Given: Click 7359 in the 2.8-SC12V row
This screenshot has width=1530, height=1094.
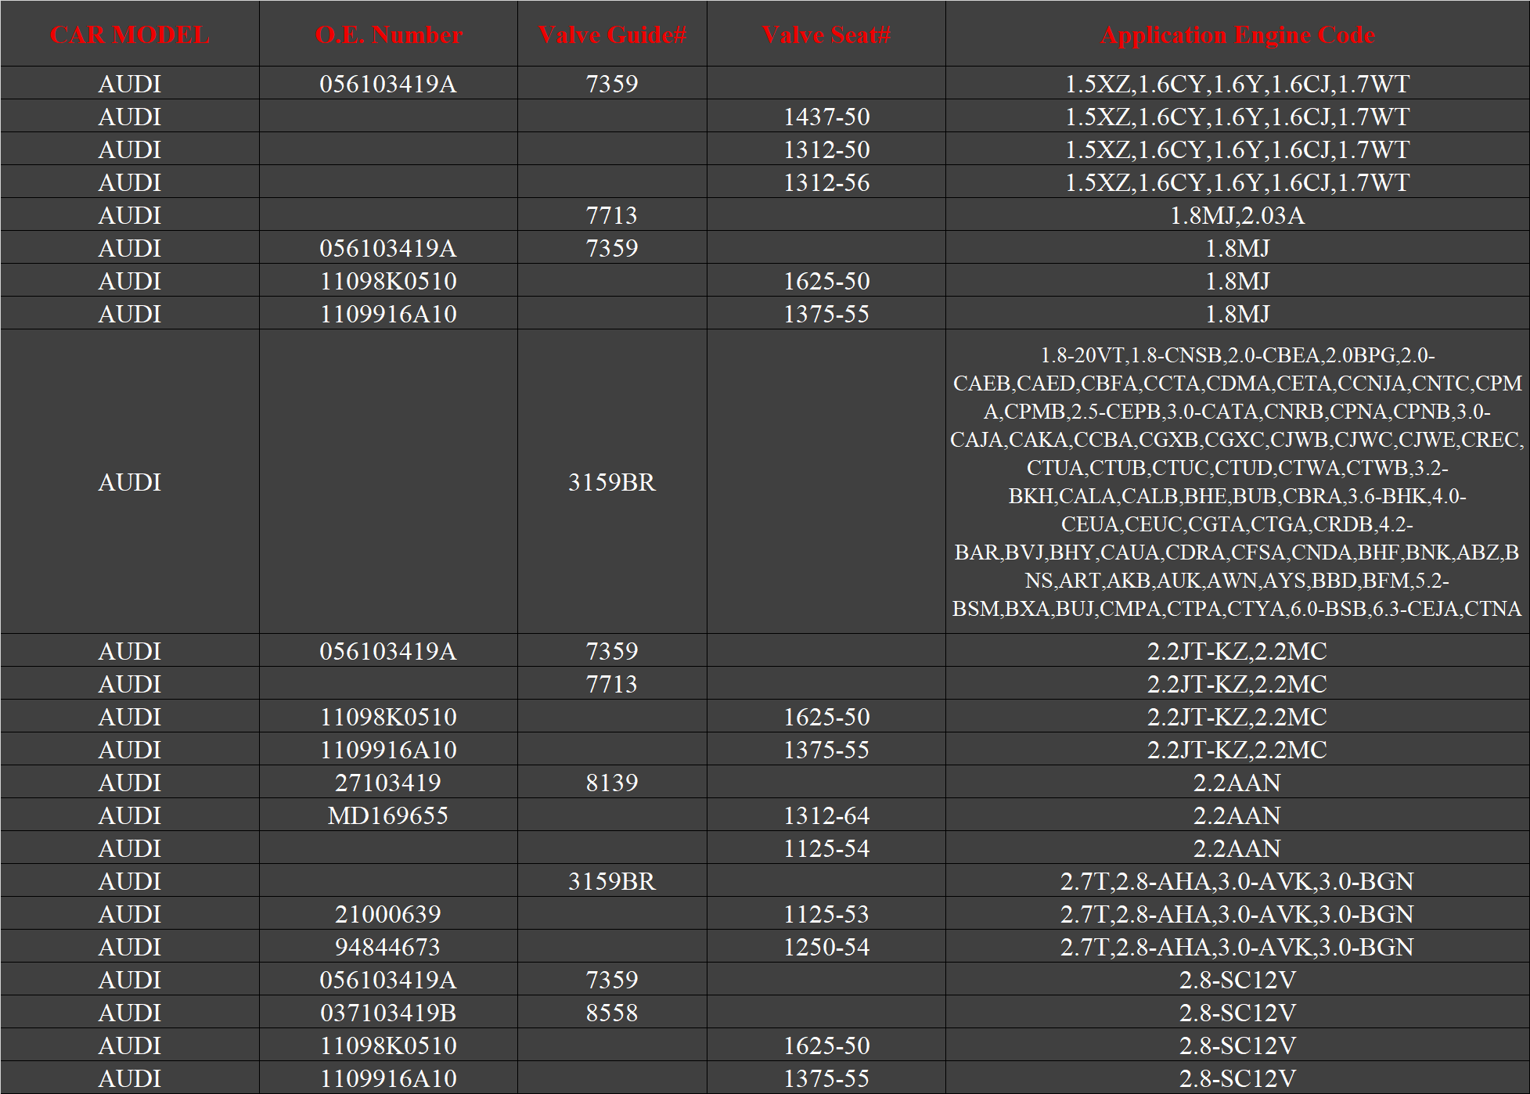Looking at the screenshot, I should coord(612,980).
